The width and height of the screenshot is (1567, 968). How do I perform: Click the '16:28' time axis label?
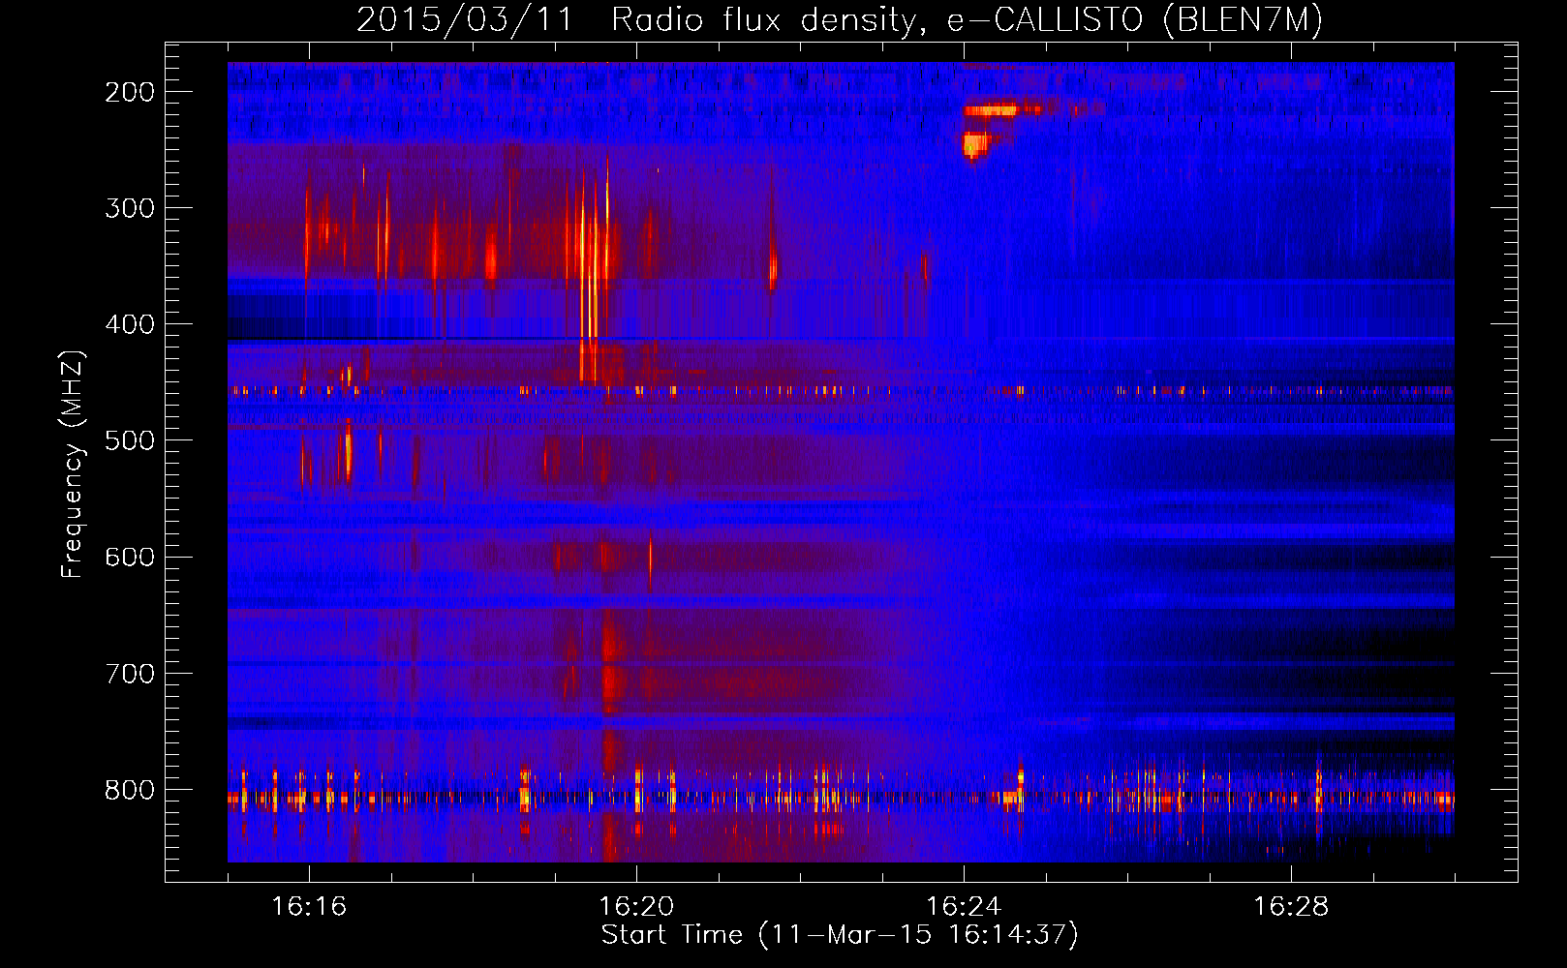[x=1291, y=906]
